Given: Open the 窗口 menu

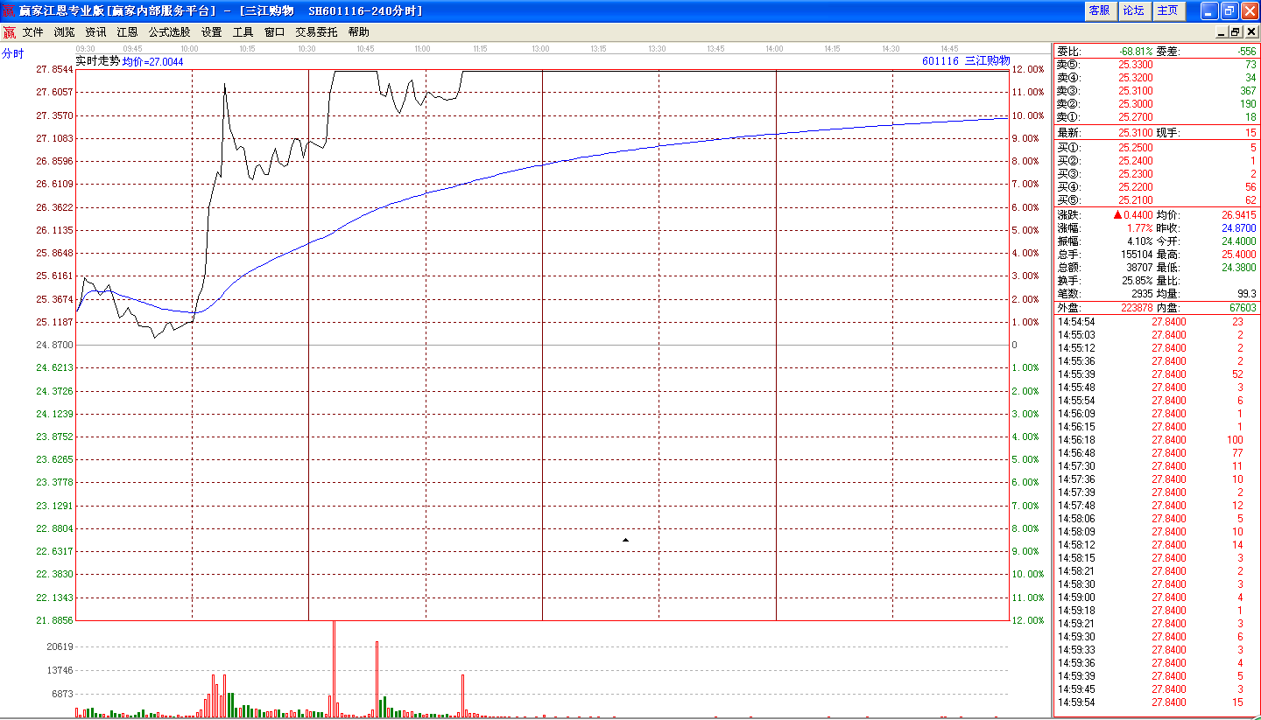Looking at the screenshot, I should (x=275, y=32).
